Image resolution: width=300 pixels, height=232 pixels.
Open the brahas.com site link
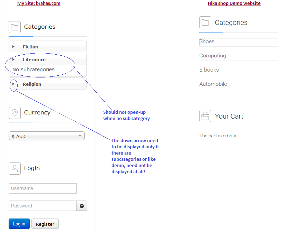39,3
